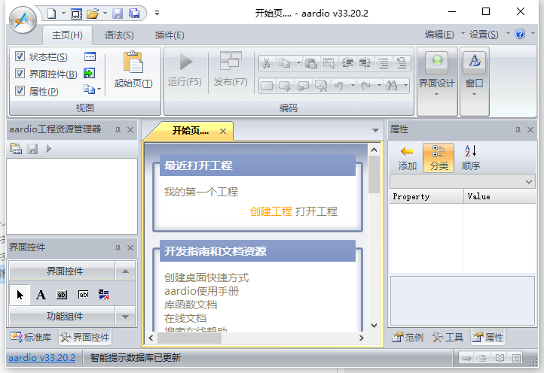Click the open folder icon
544x373 pixels.
[92, 14]
